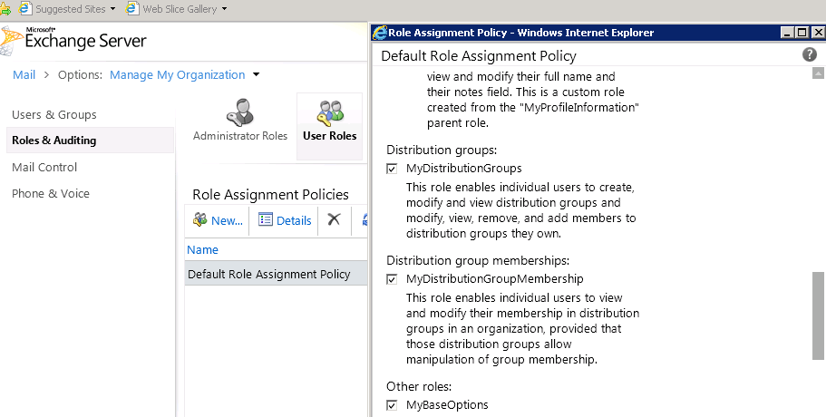The image size is (826, 417).
Task: Open the Suggested Sites dropdown arrow
Action: coord(112,9)
